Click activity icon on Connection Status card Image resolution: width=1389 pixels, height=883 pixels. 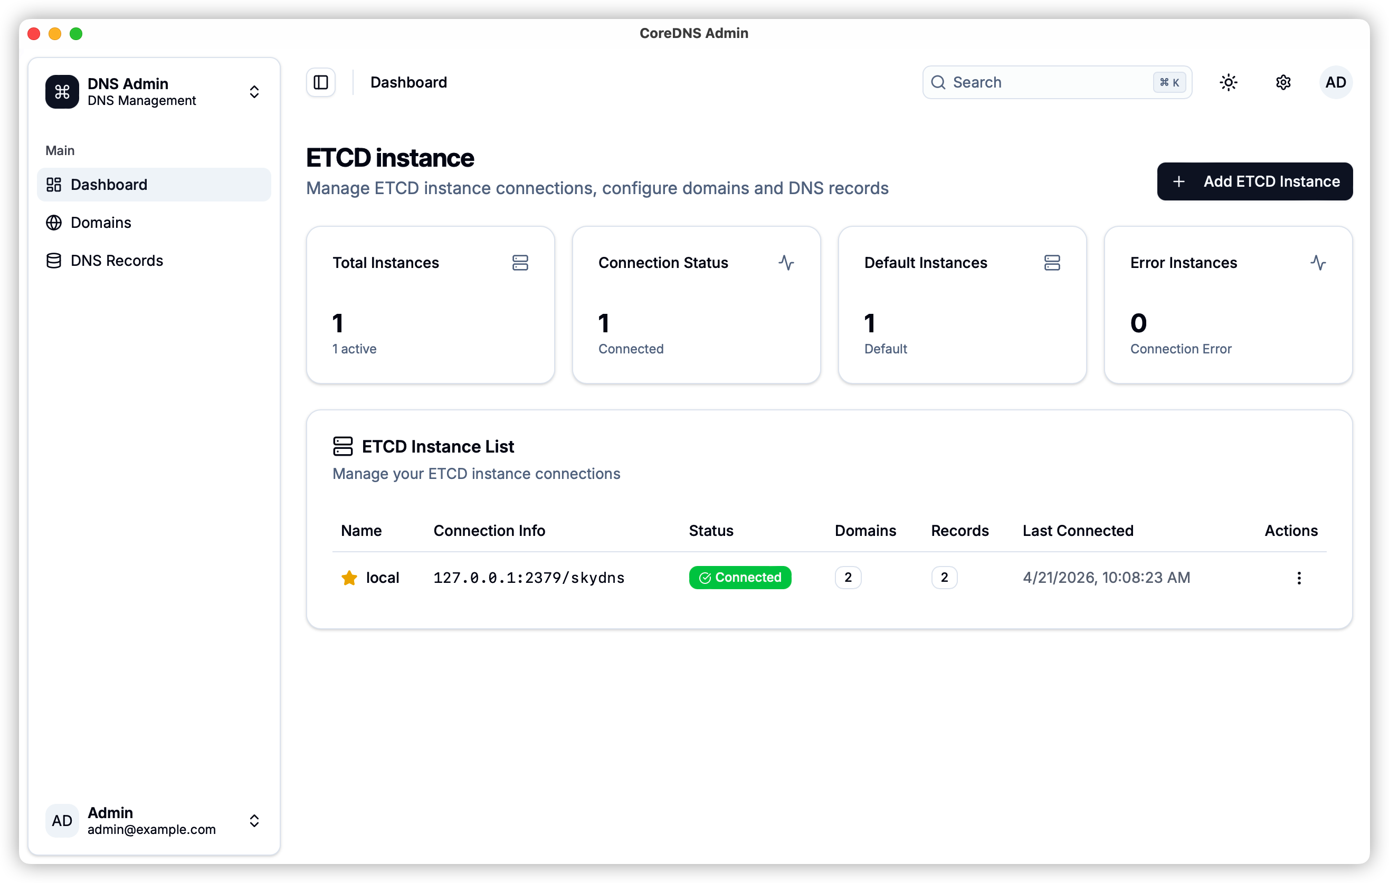click(x=786, y=263)
